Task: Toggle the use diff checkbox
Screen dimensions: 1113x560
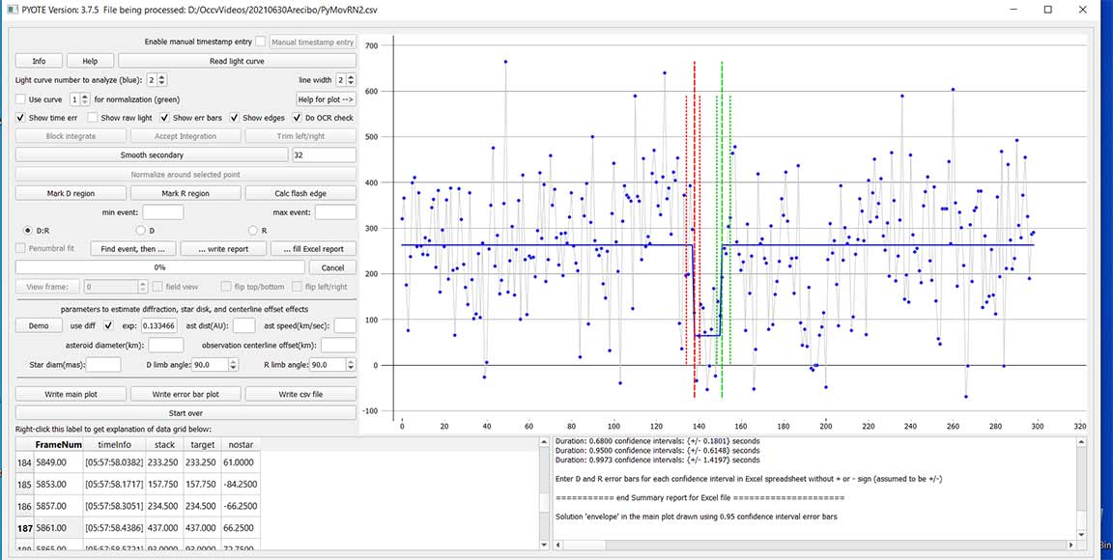Action: [x=108, y=325]
